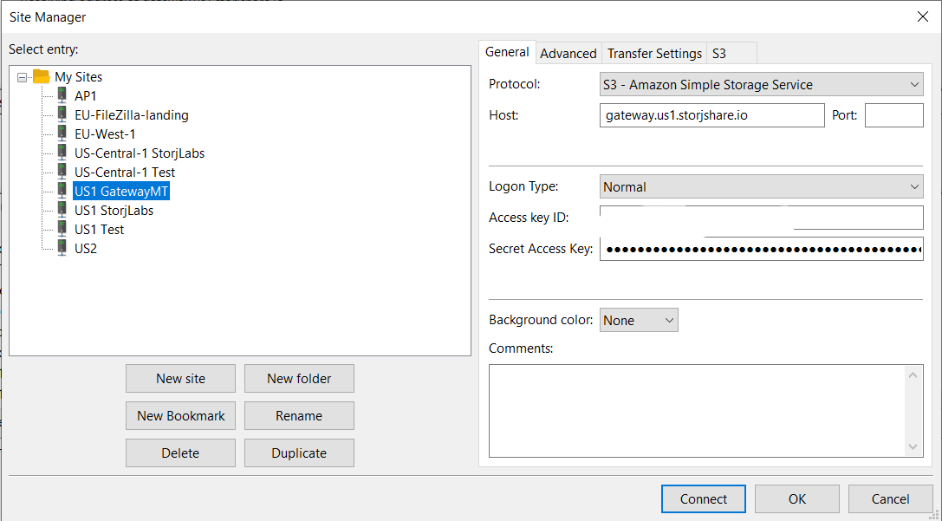
Task: Click the Secret Access Key field
Action: click(761, 249)
